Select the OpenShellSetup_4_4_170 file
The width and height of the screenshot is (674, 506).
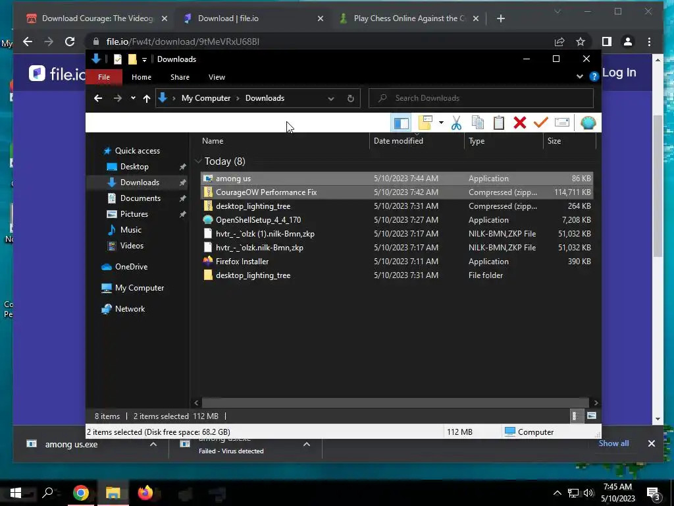pyautogui.click(x=397, y=220)
